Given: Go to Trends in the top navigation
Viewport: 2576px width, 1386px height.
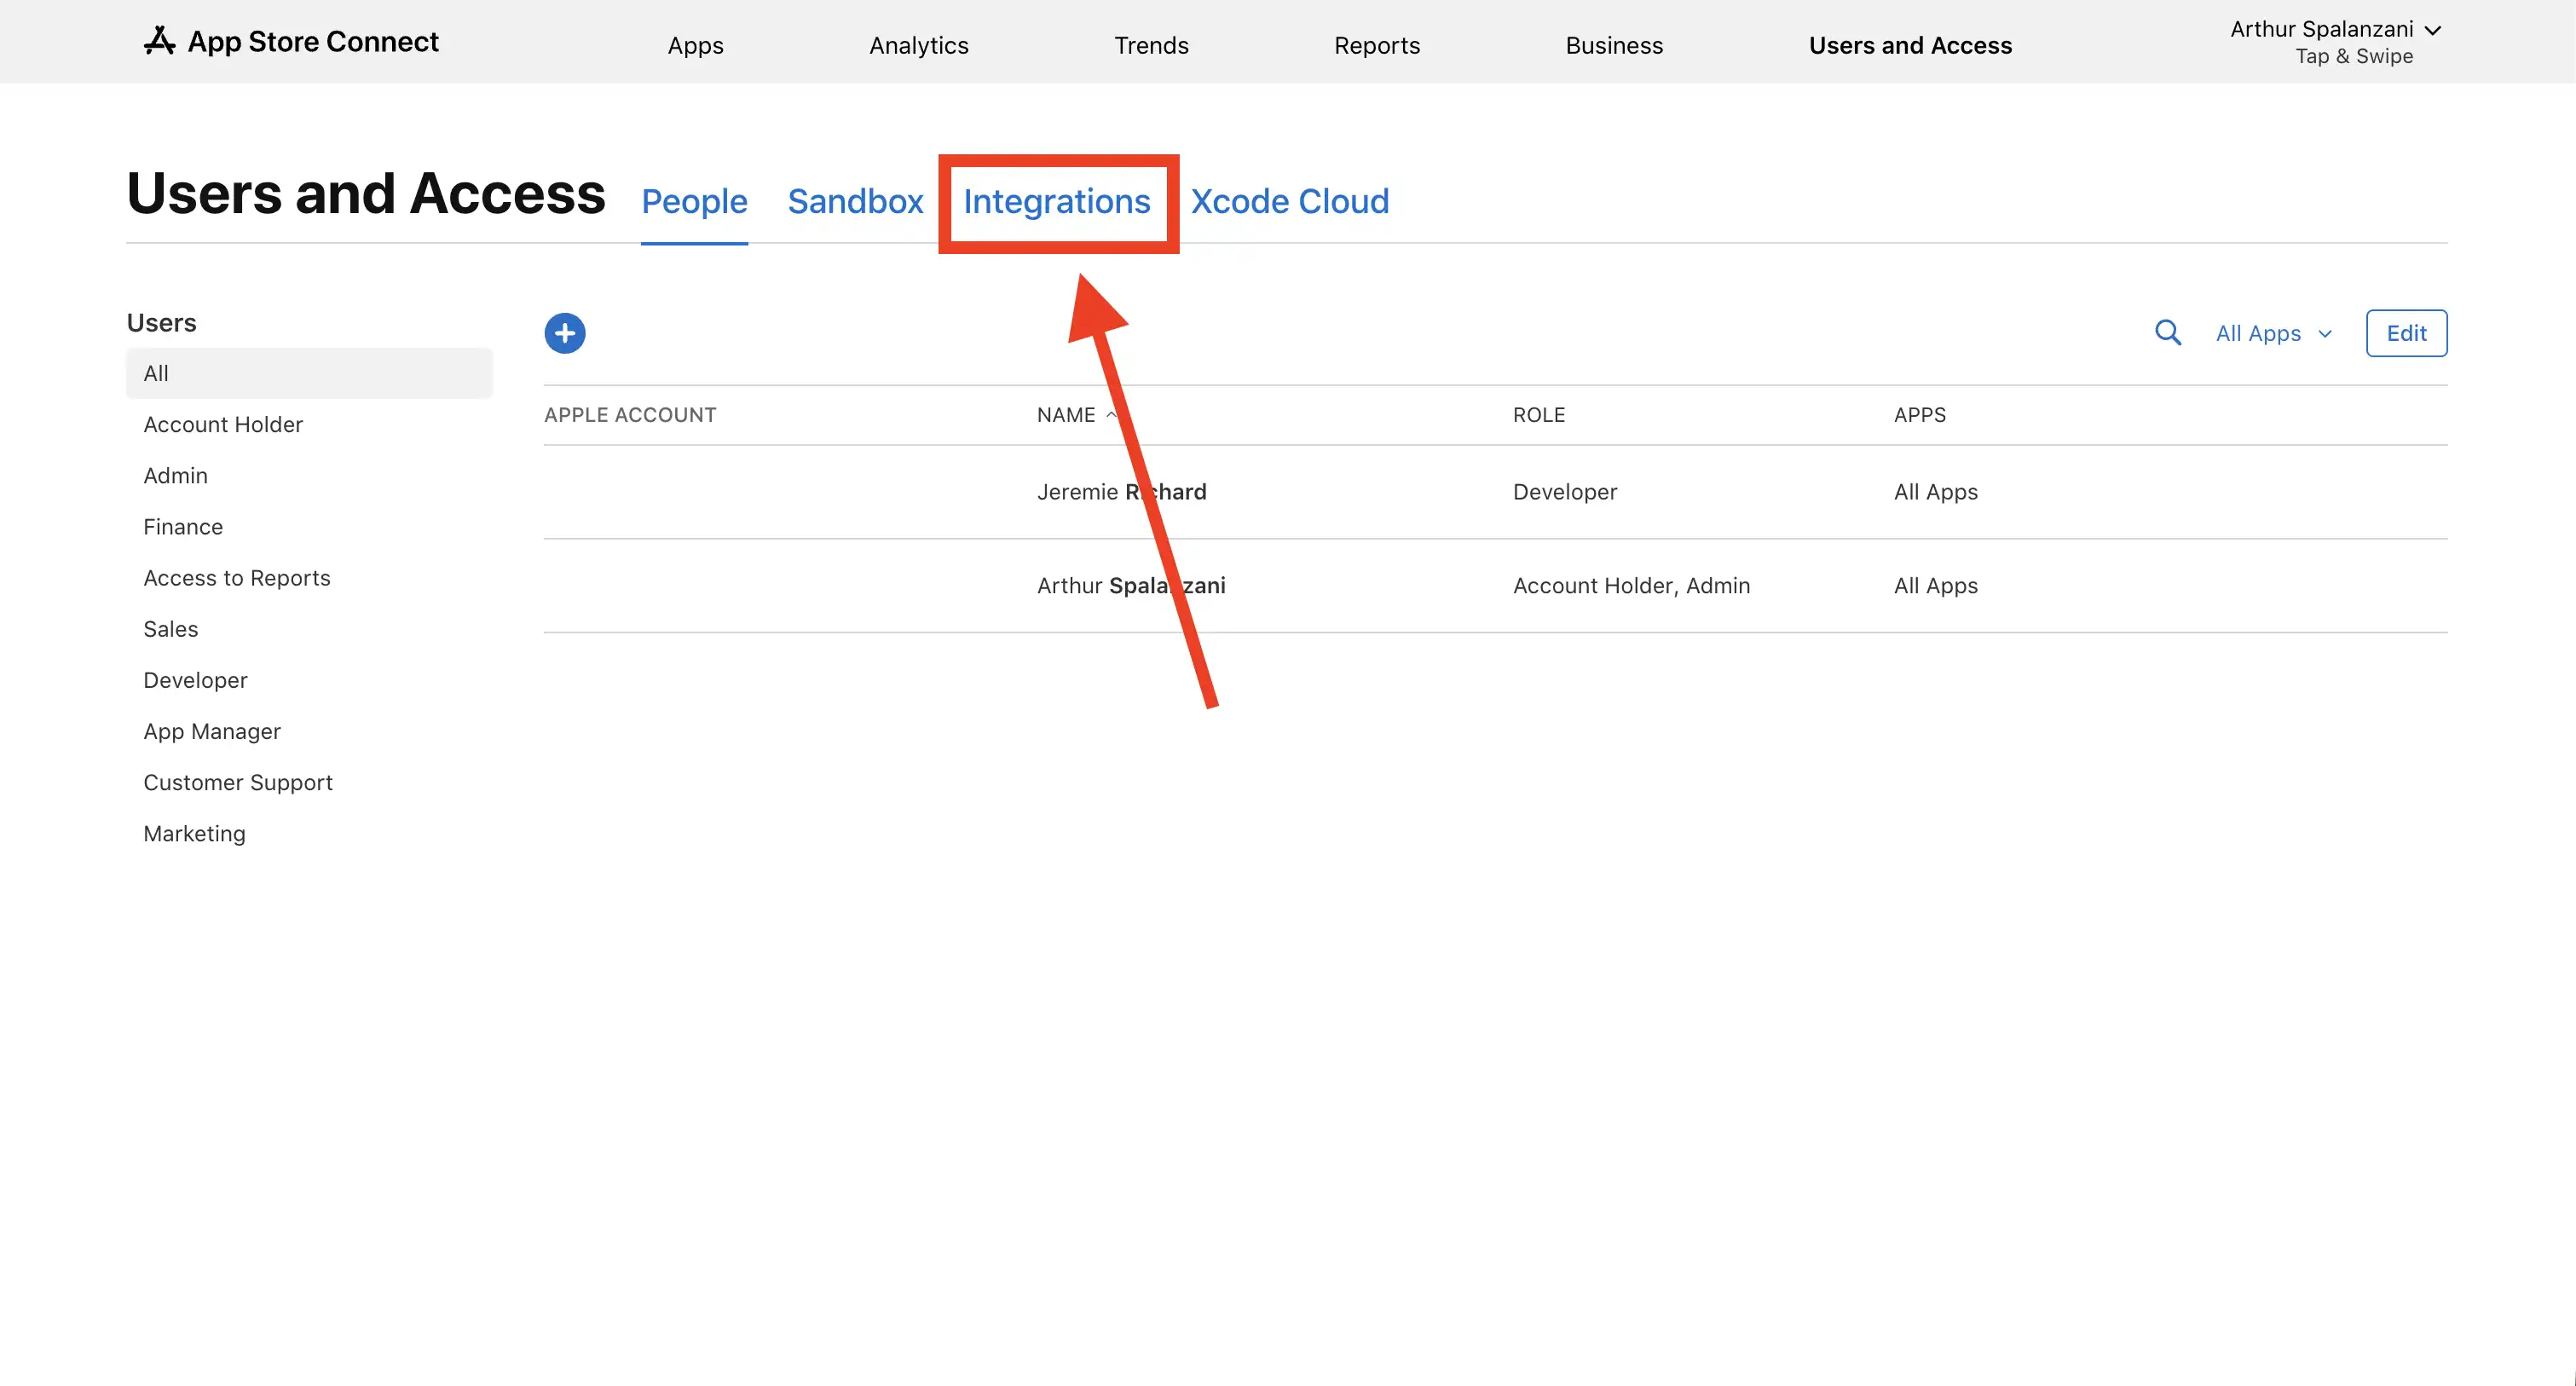Looking at the screenshot, I should coord(1151,45).
